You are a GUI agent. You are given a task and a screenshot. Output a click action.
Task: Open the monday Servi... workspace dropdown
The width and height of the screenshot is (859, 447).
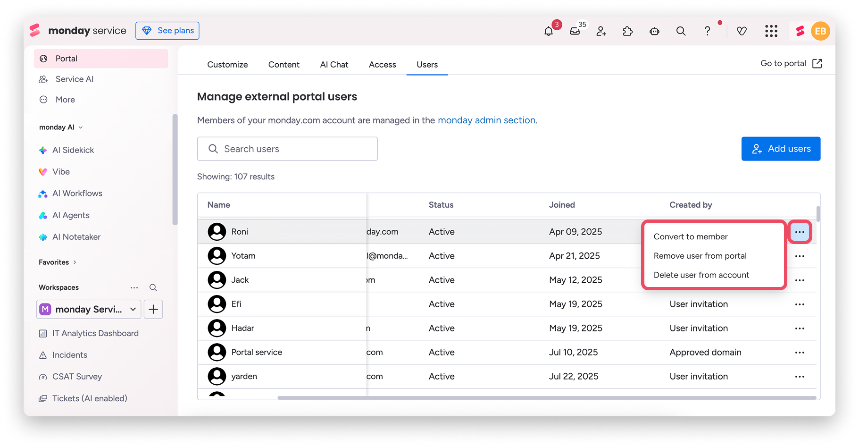pos(89,309)
